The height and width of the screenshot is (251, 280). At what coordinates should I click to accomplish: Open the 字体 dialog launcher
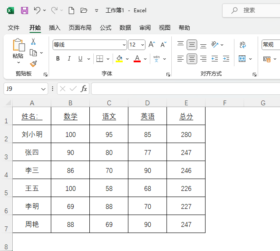[168, 75]
